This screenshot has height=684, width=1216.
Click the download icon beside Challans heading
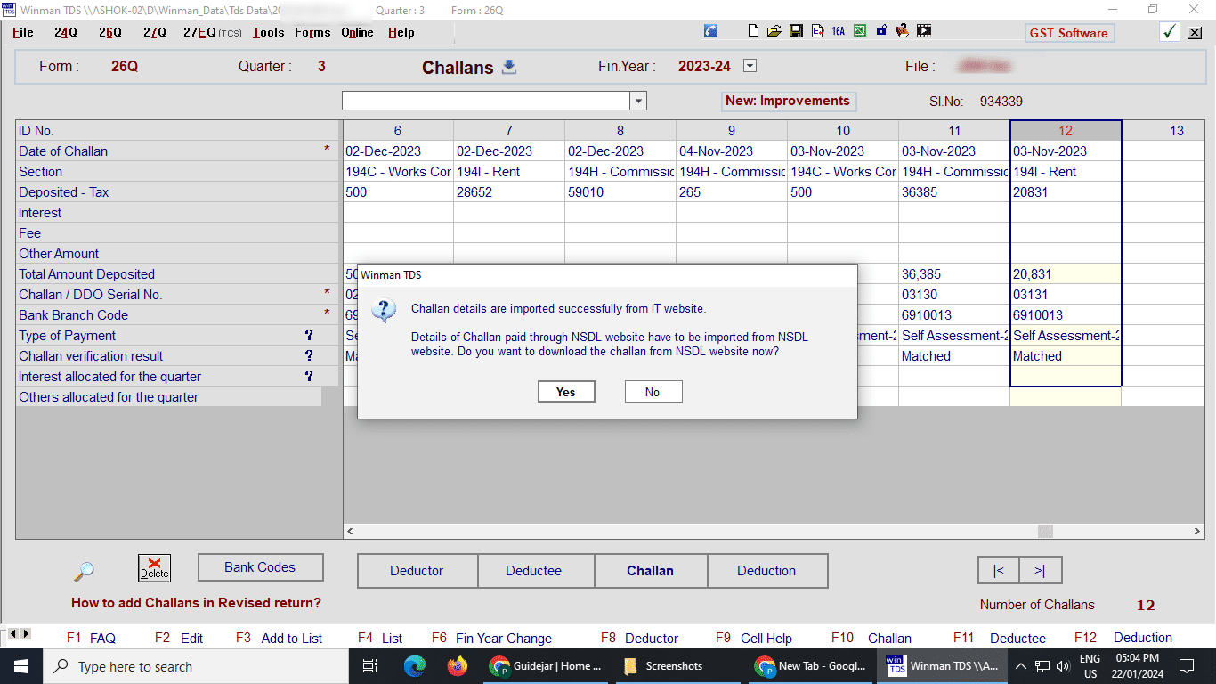pyautogui.click(x=509, y=67)
